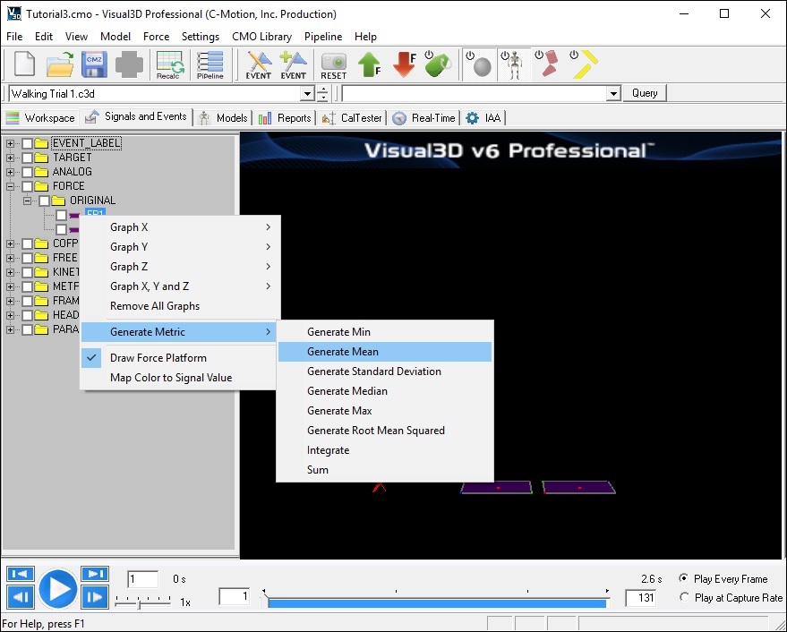This screenshot has height=632, width=787.
Task: Open the Pipeline workshop icon
Action: pos(210,64)
